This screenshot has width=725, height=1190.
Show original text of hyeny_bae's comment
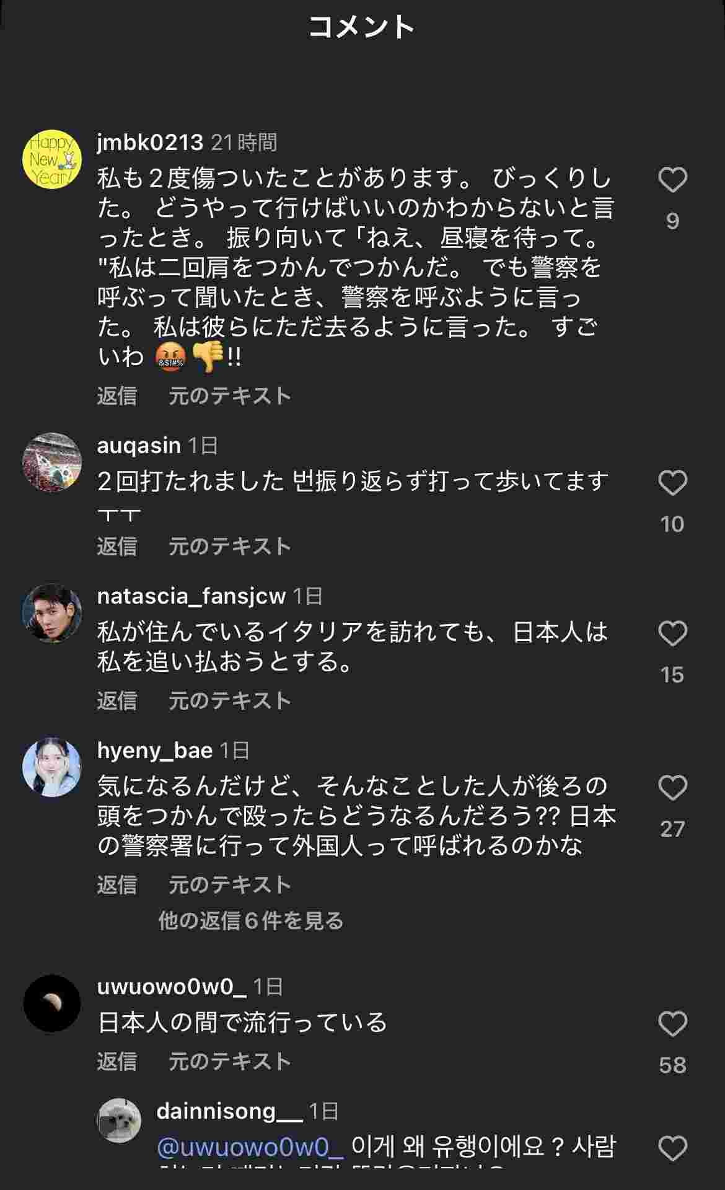click(229, 884)
